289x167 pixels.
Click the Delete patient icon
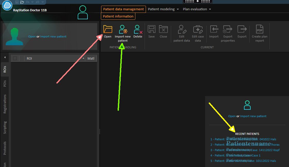tap(138, 29)
